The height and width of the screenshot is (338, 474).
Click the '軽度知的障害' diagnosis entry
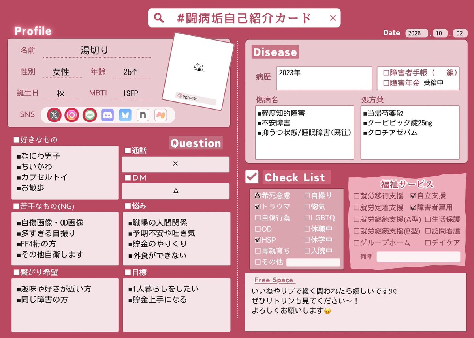point(281,114)
